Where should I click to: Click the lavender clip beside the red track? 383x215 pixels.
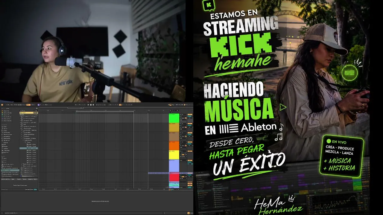(159, 173)
